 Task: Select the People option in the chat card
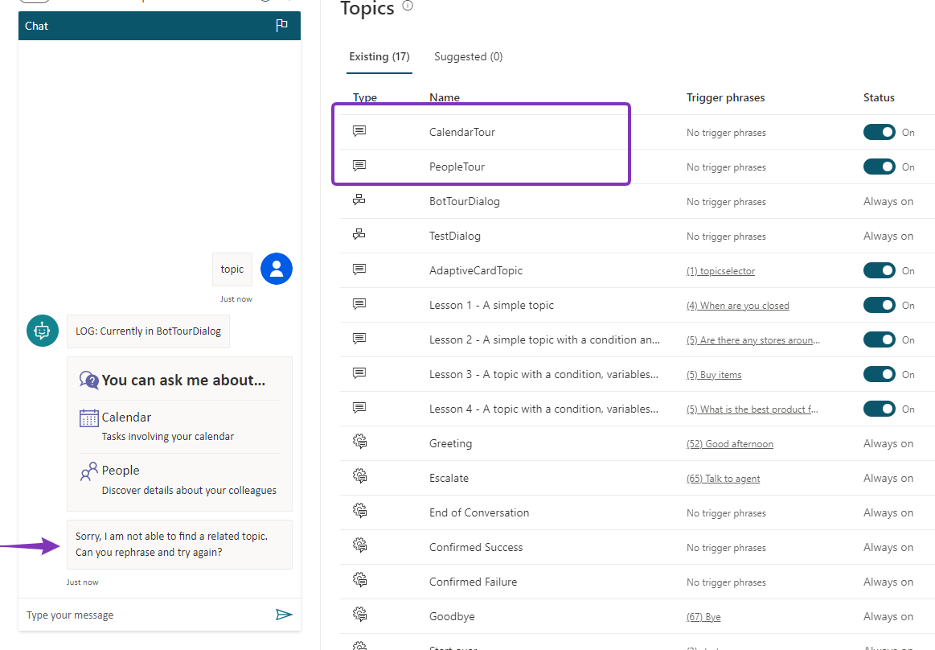click(179, 479)
